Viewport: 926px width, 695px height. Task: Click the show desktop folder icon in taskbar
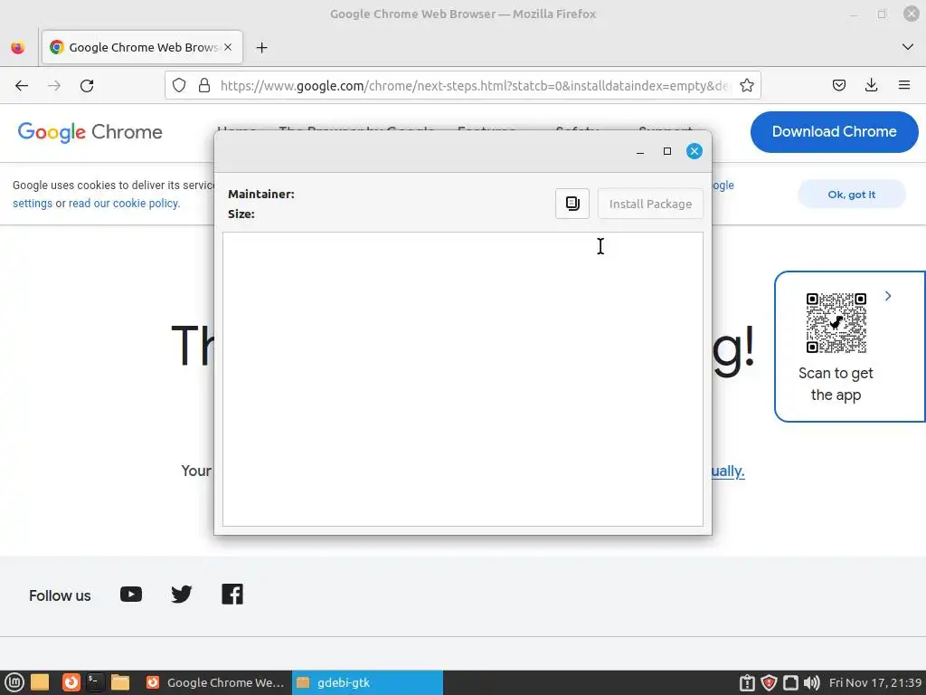click(40, 682)
